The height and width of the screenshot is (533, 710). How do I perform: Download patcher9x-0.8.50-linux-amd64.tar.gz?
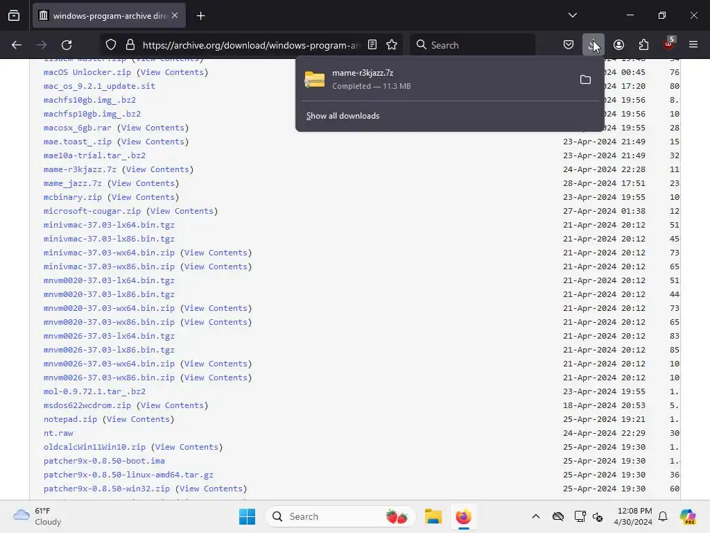click(128, 475)
